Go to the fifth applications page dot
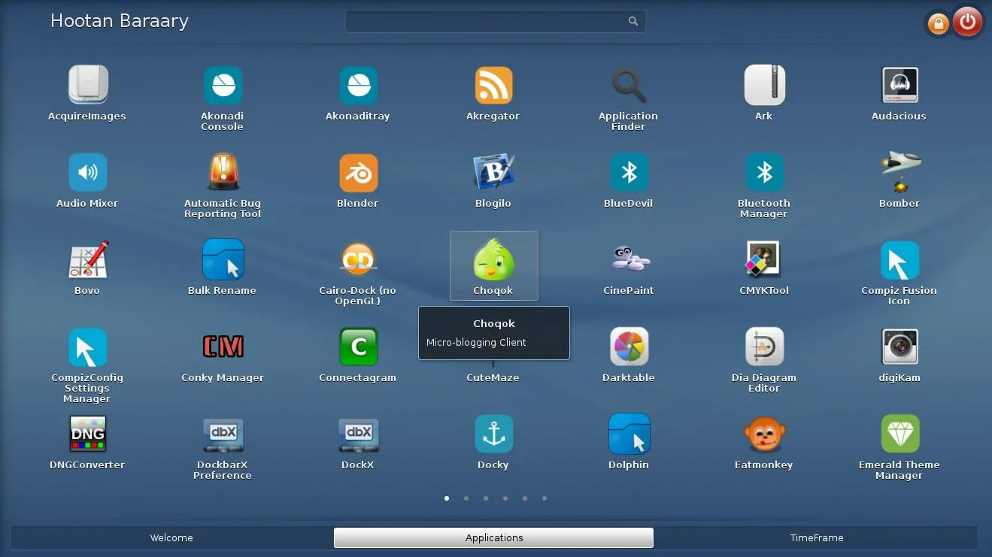This screenshot has width=992, height=557. click(x=525, y=498)
